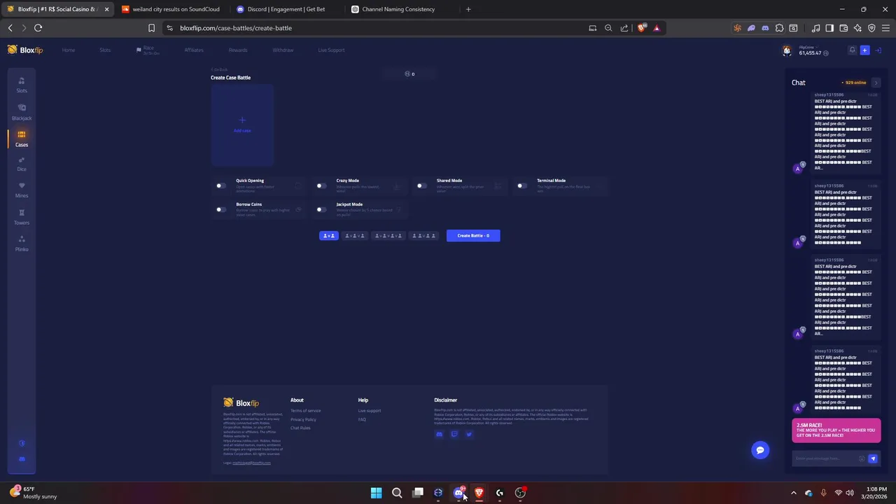Click the Brave Rewards triangle icon
The image size is (896, 504).
tap(657, 28)
